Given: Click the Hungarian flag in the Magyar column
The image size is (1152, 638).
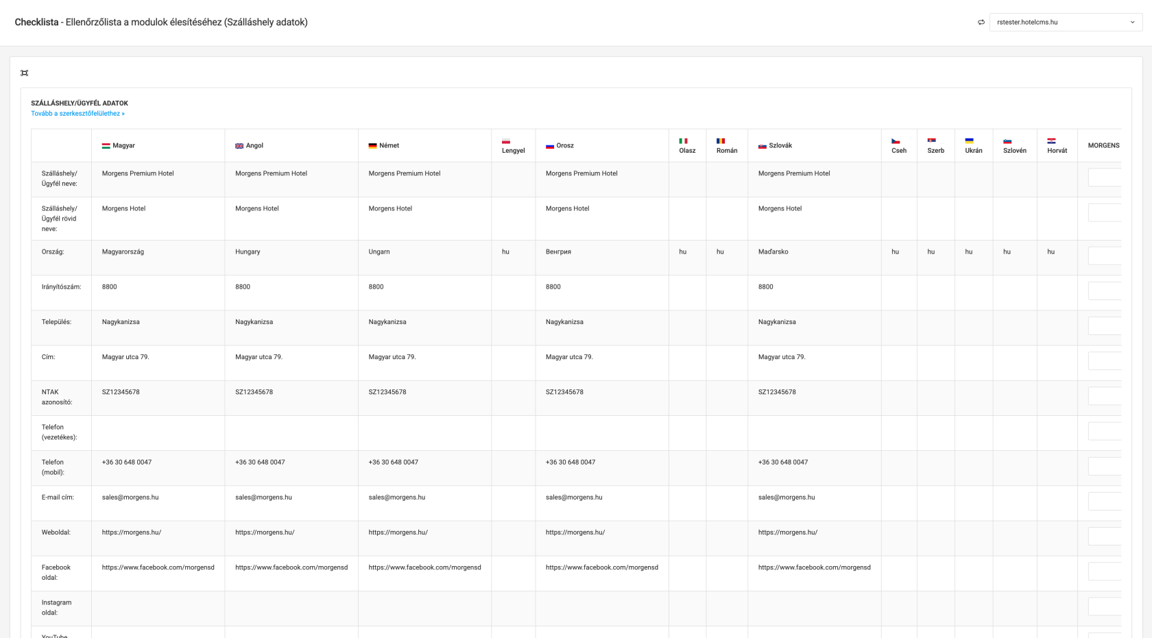Looking at the screenshot, I should click(106, 146).
